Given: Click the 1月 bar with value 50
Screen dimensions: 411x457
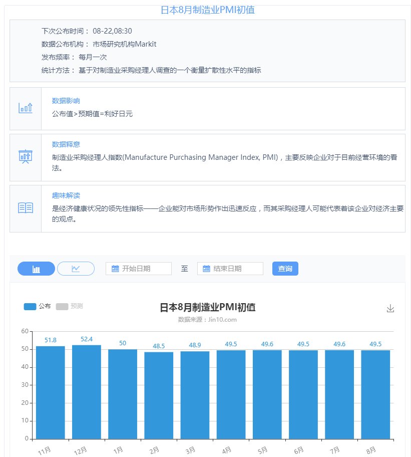Looking at the screenshot, I should (x=123, y=394).
